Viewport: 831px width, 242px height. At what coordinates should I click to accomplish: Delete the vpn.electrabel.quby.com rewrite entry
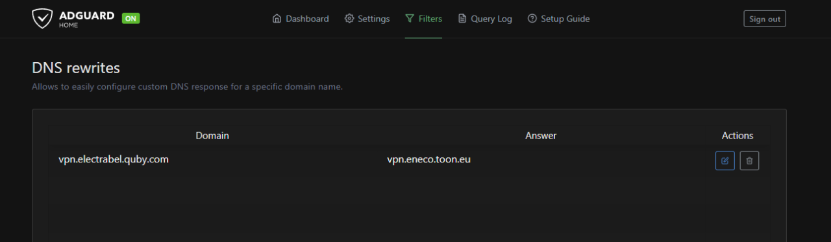749,160
